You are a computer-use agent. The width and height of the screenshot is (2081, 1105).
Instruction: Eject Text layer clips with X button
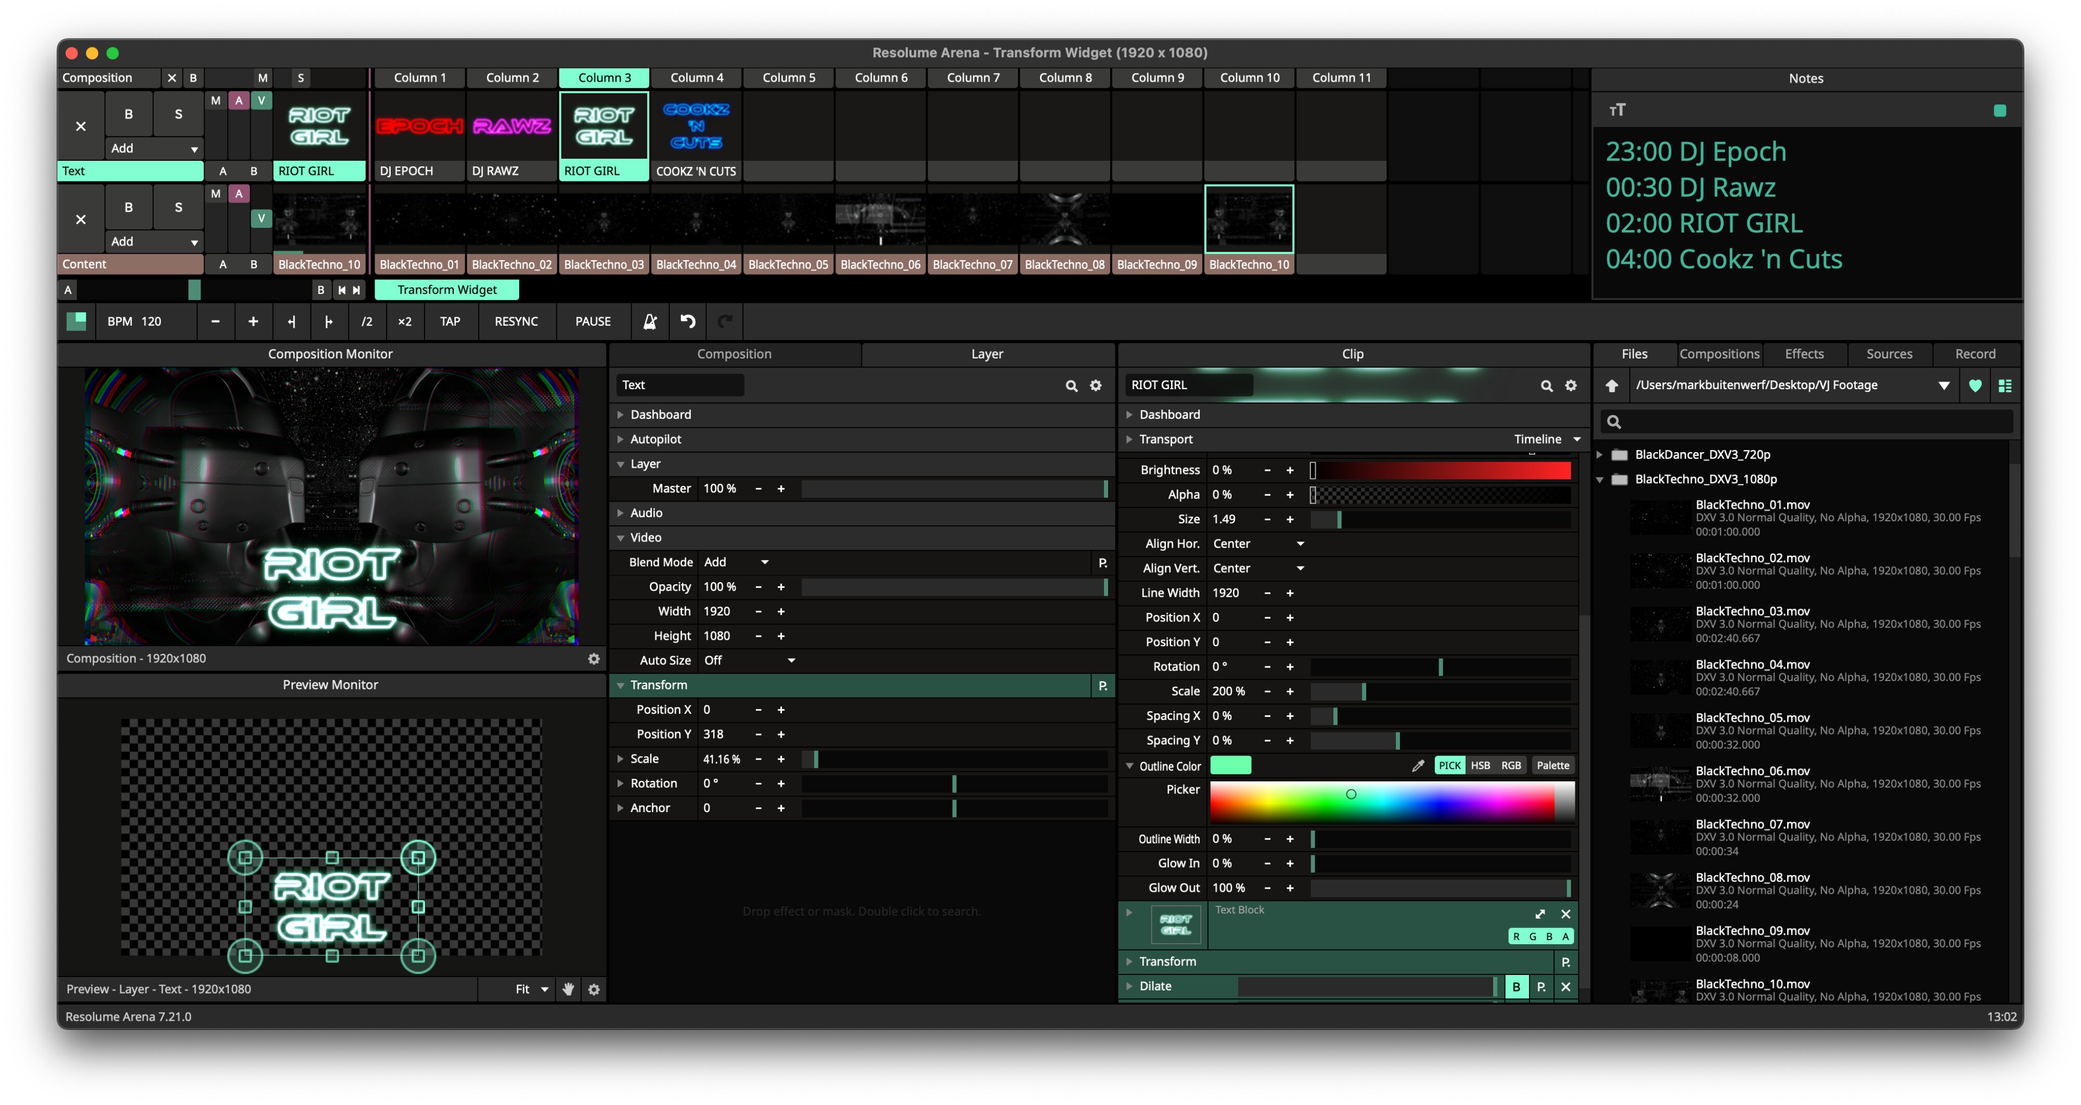click(81, 126)
